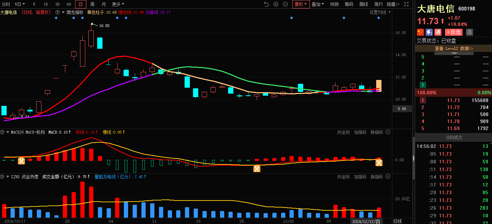Expand the 更多 periods dropdown
This screenshot has height=224, width=492.
click(x=118, y=4)
